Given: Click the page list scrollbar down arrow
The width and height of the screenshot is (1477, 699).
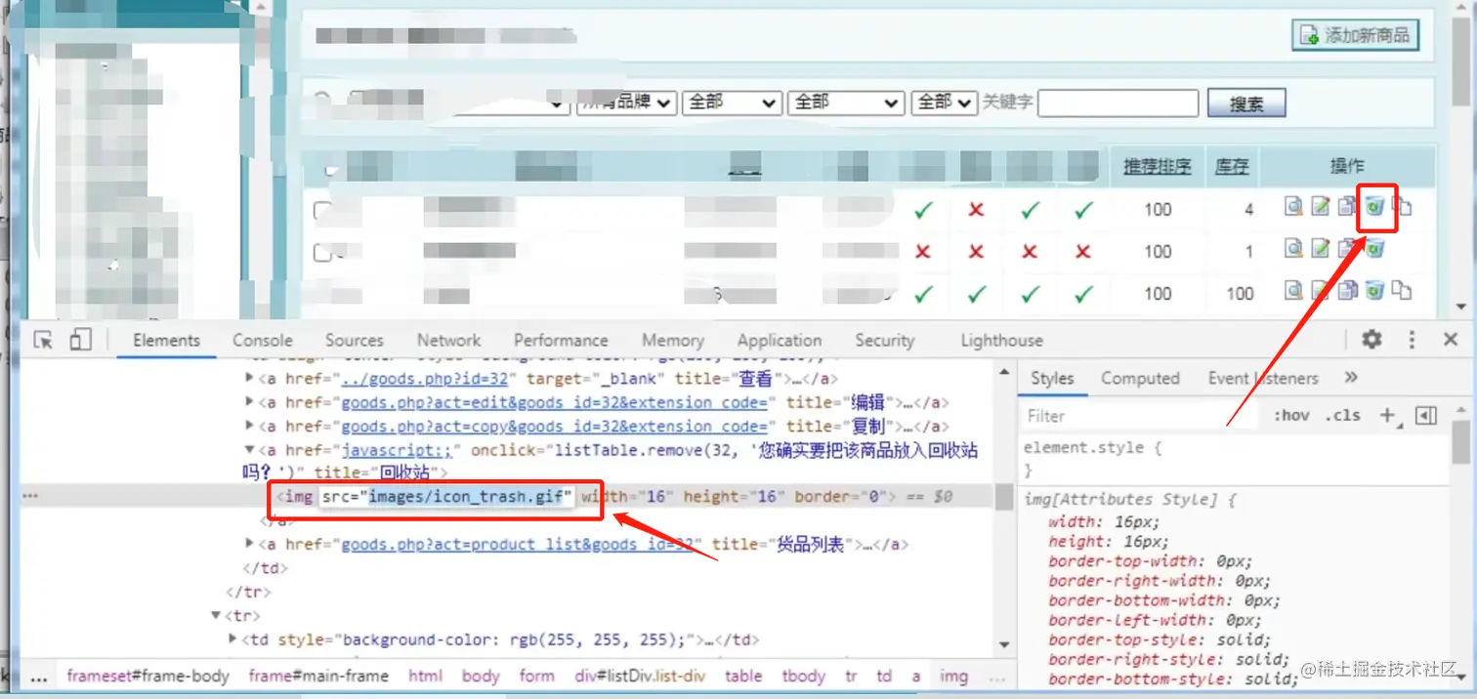Looking at the screenshot, I should click(x=1461, y=308).
